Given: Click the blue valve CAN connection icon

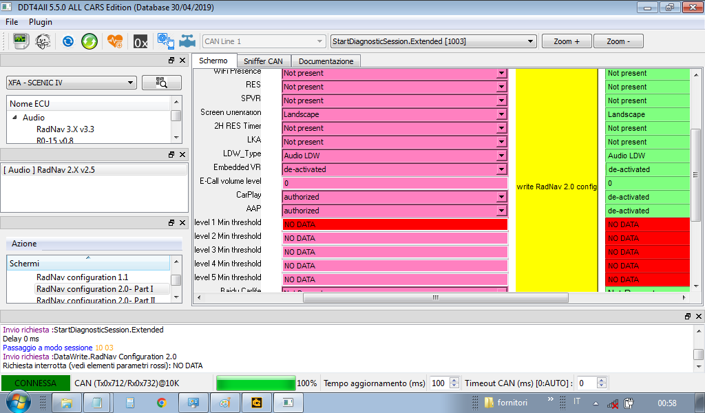Looking at the screenshot, I should coord(187,41).
